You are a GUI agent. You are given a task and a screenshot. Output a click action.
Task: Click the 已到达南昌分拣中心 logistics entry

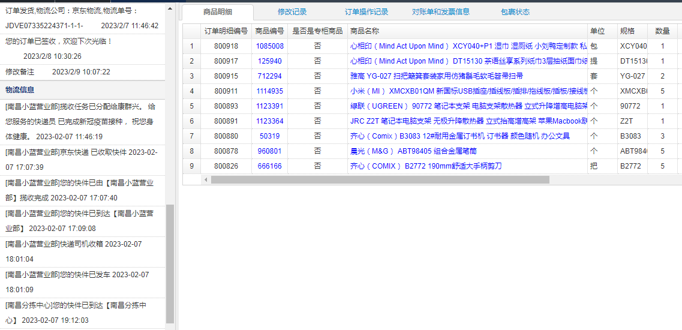[x=83, y=313]
